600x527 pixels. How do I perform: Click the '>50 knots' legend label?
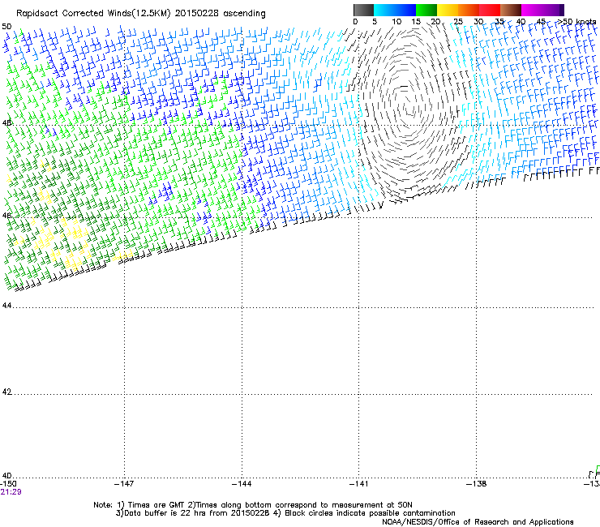click(577, 22)
